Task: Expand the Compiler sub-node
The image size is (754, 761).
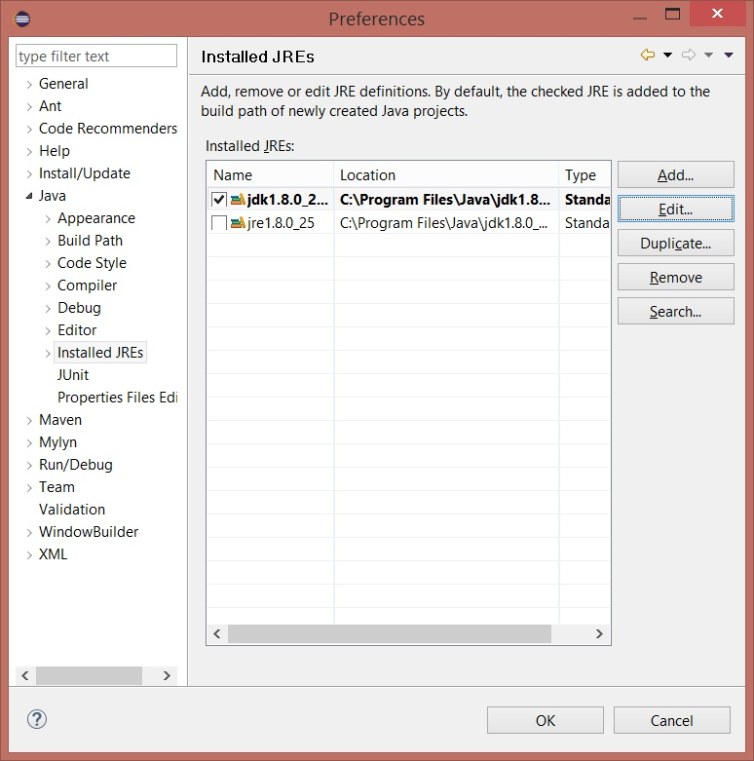Action: pos(48,285)
